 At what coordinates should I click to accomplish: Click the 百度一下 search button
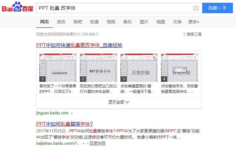tap(217, 8)
